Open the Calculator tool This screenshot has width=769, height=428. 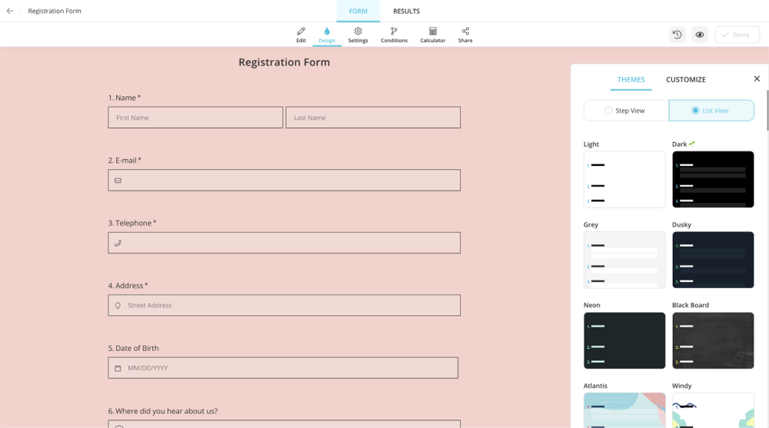click(432, 35)
